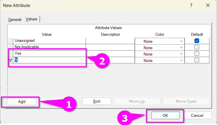The image size is (217, 125).
Task: Expand Color dropdown in the last row
Action: [181, 60]
